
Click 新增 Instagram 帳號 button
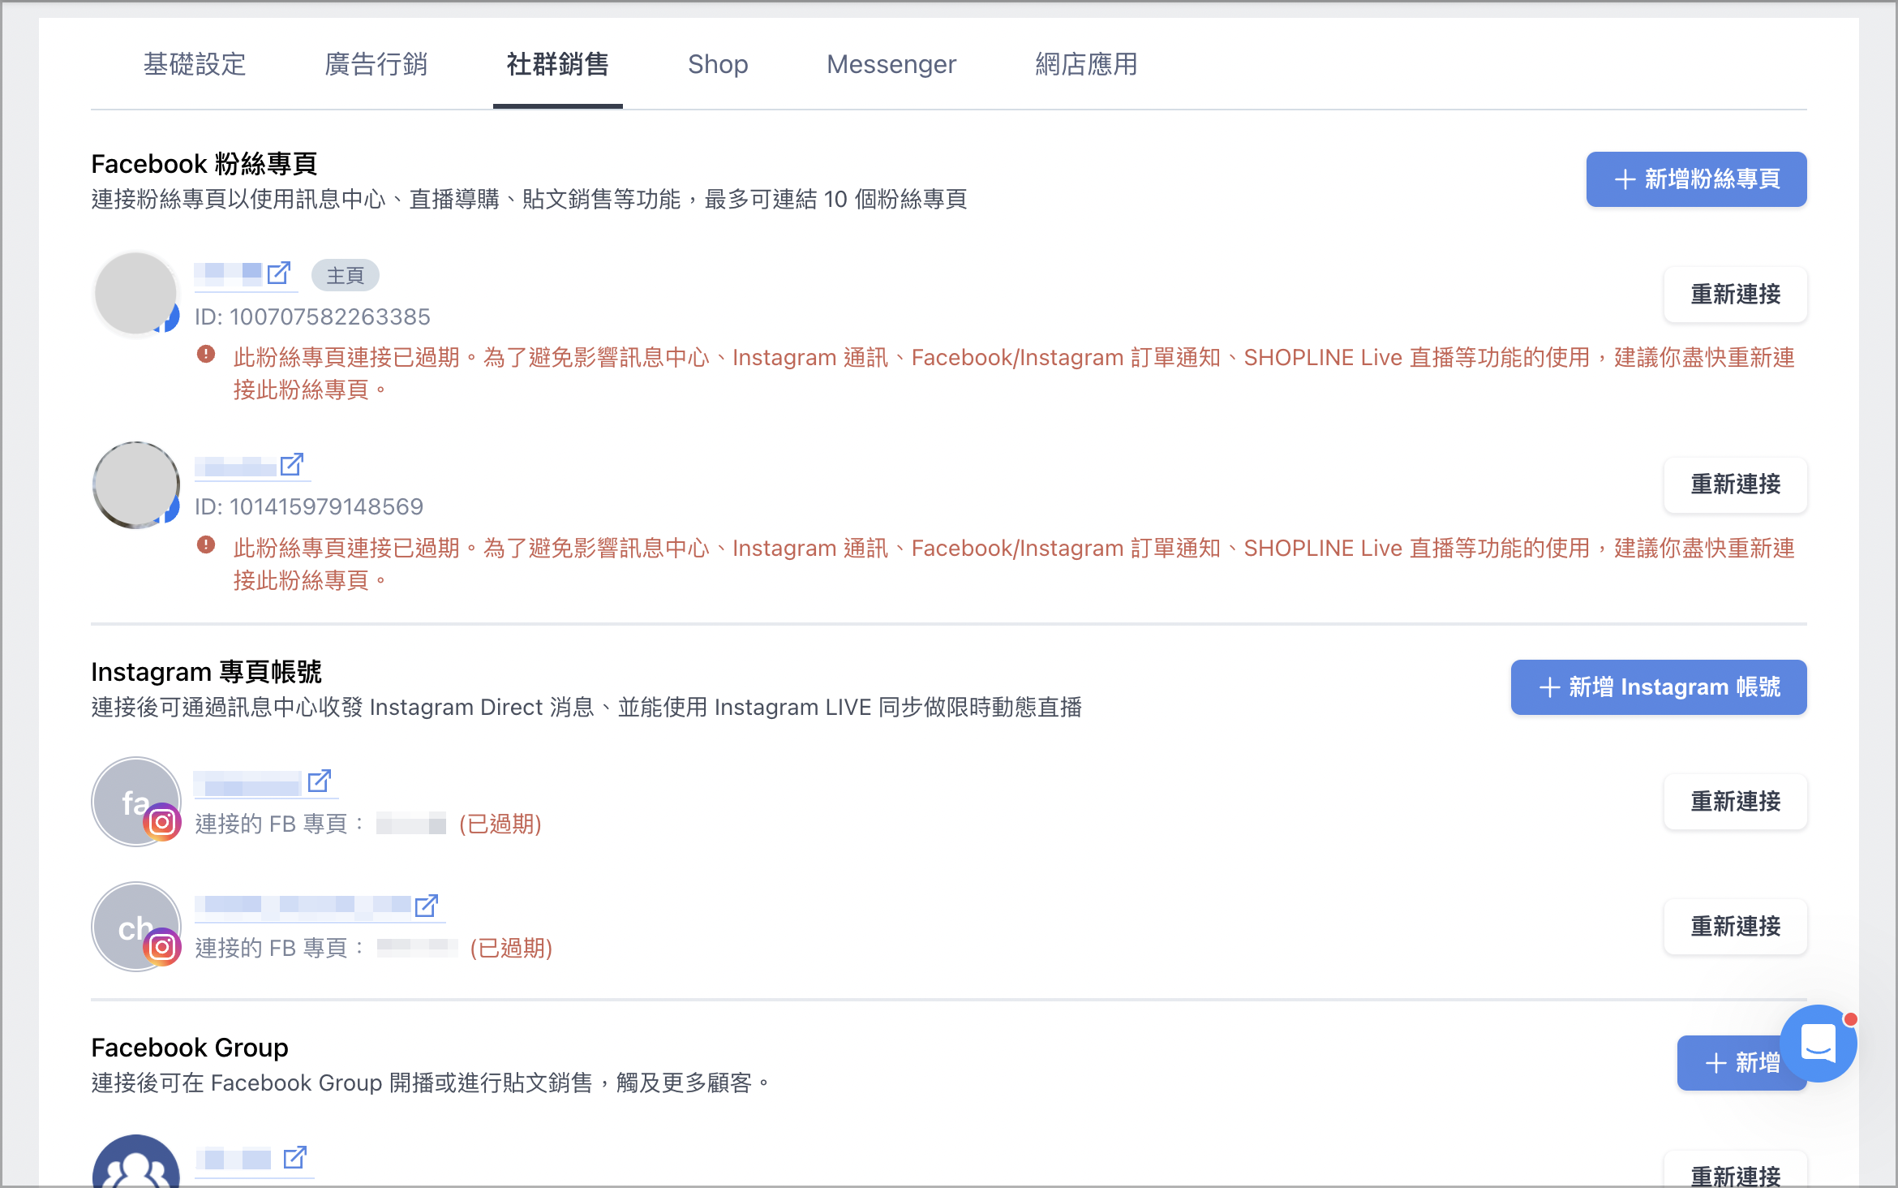point(1659,687)
